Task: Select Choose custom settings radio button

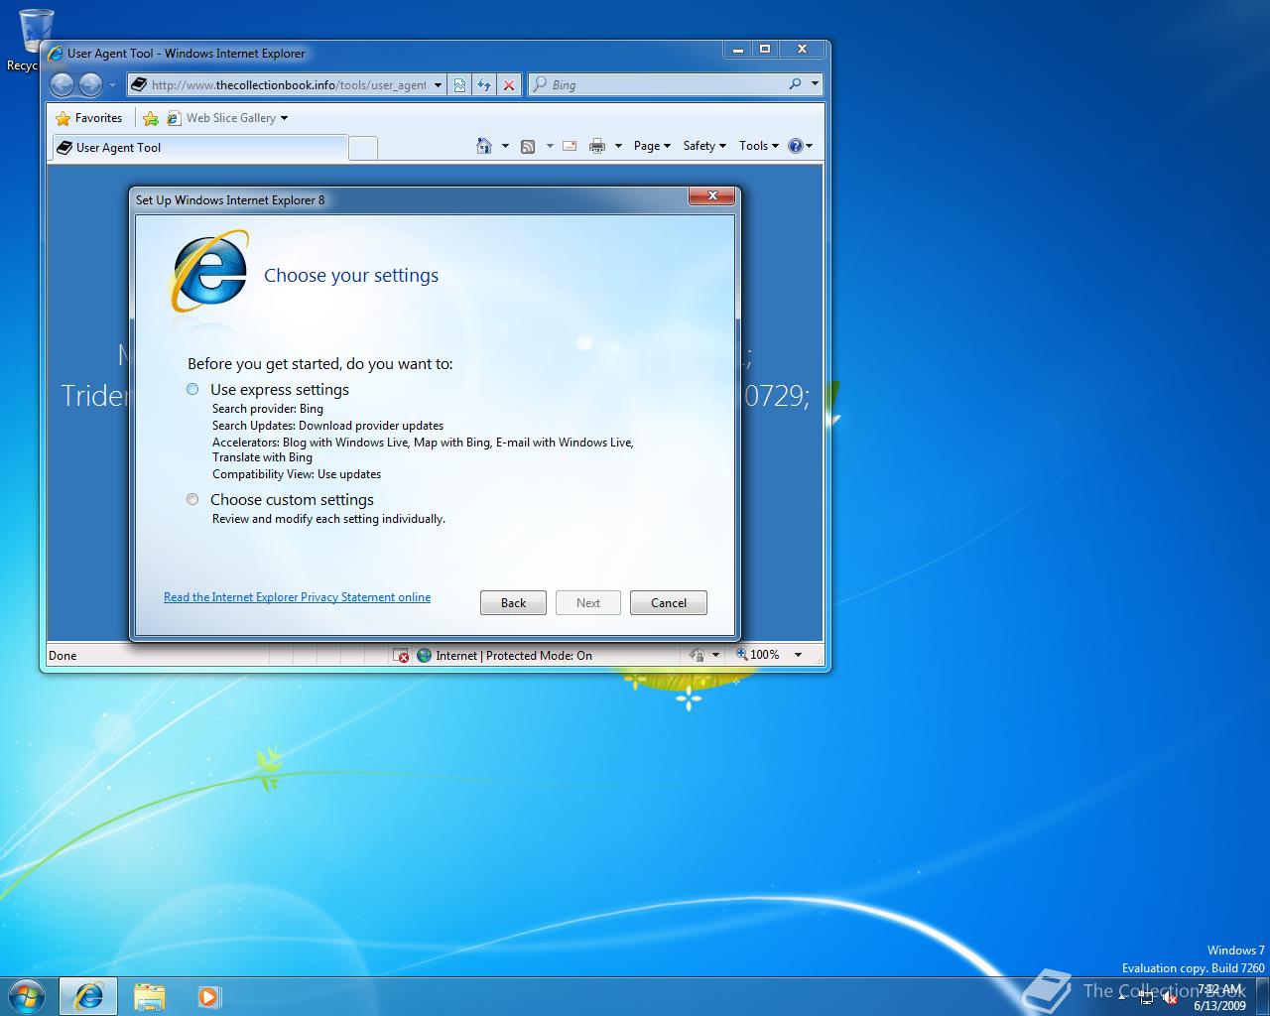Action: click(192, 499)
